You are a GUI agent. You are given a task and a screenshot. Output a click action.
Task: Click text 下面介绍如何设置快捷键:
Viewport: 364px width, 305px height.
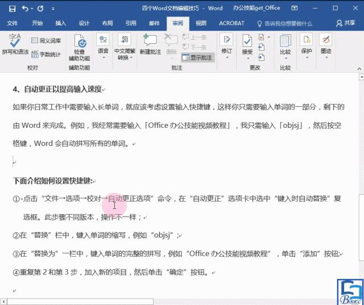coord(52,181)
